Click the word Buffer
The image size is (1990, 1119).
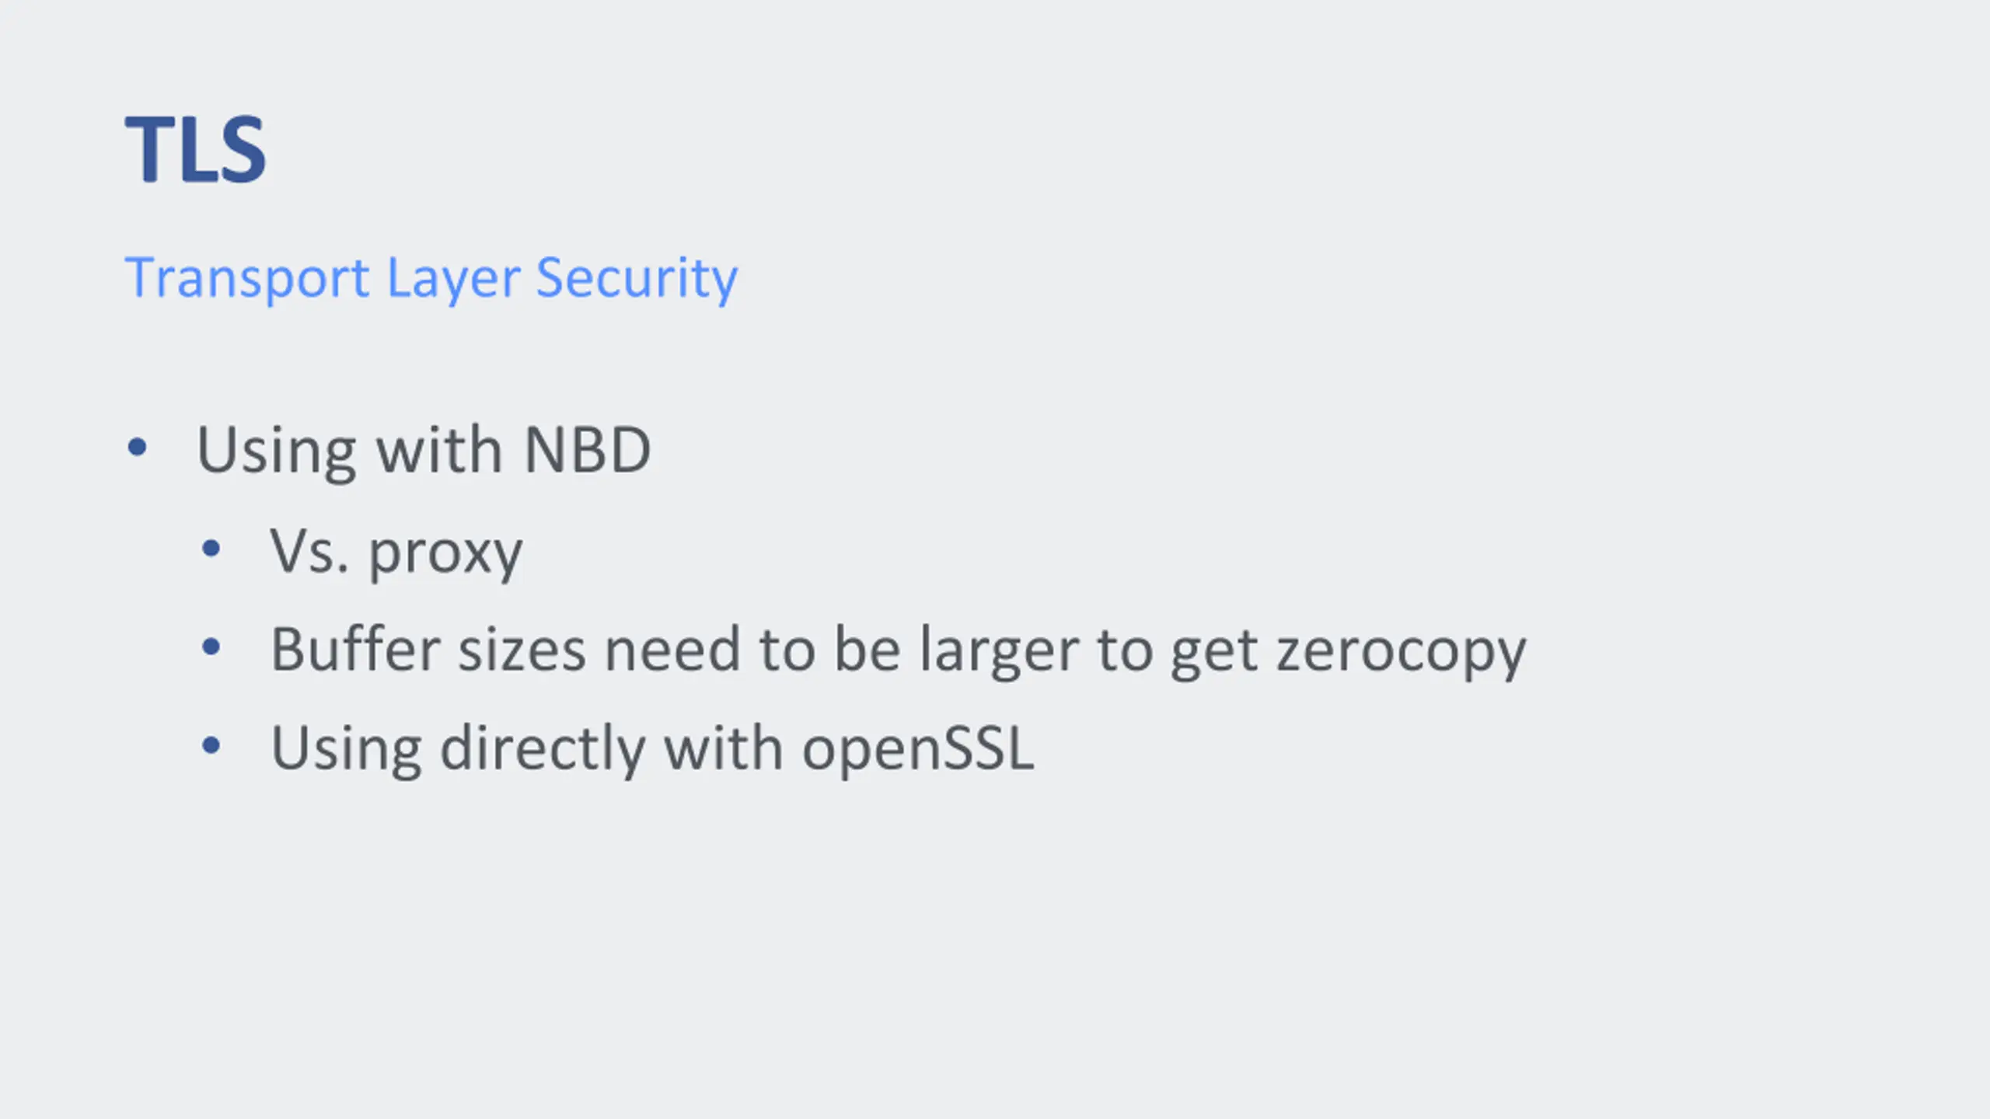(x=356, y=648)
